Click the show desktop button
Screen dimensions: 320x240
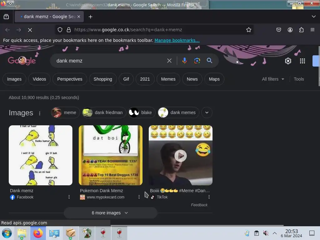(x=312, y=233)
